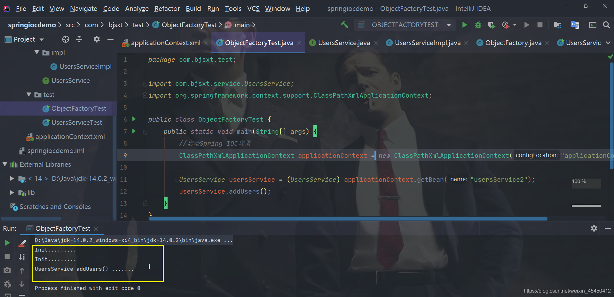Hide the Project tool window
The width and height of the screenshot is (614, 297).
(x=110, y=39)
